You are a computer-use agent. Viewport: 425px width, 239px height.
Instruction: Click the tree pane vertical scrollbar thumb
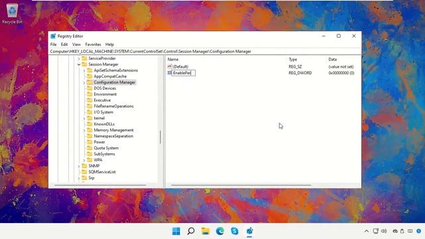(160, 137)
